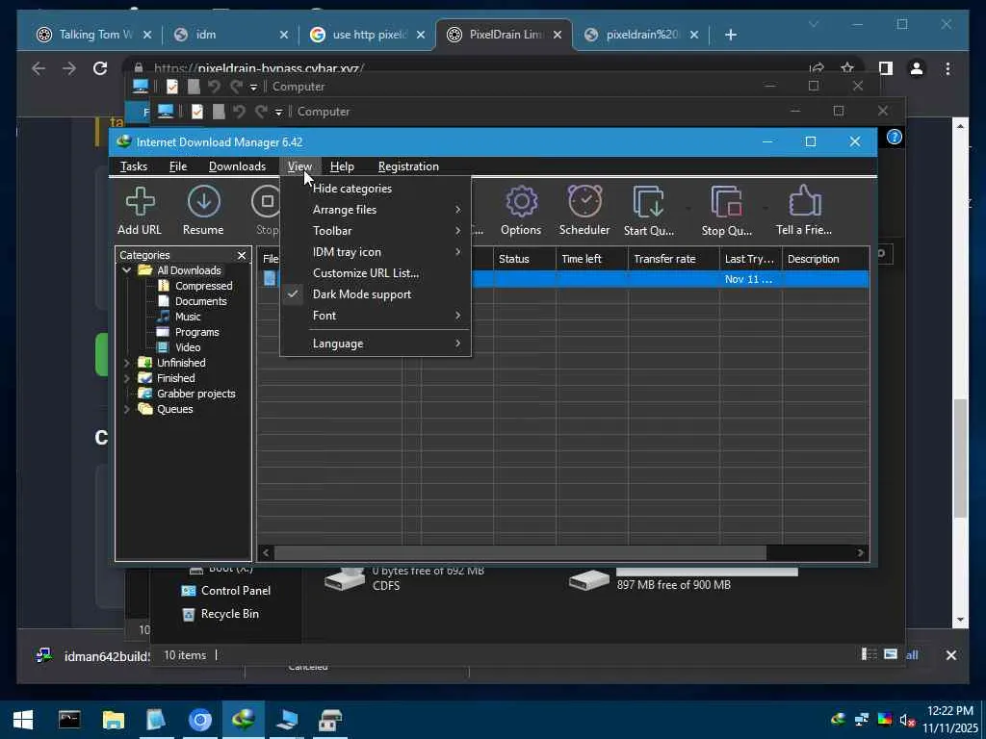The height and width of the screenshot is (739, 986).
Task: Sort by the Status column header
Action: coord(525,259)
